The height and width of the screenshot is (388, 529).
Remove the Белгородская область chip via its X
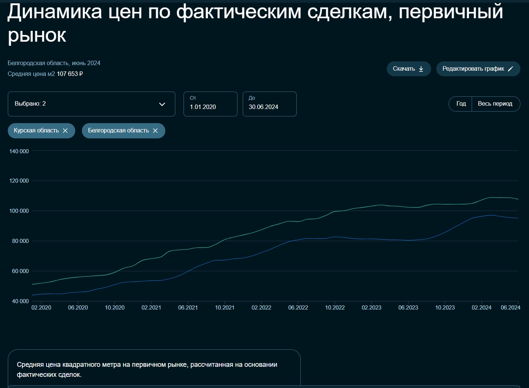[x=155, y=131]
